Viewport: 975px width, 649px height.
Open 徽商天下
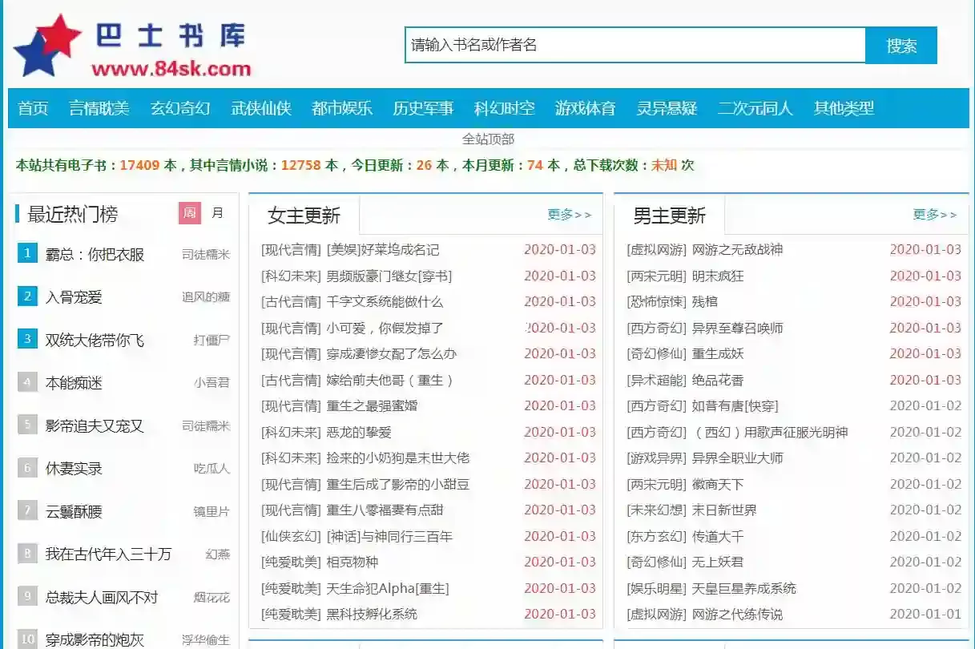718,484
